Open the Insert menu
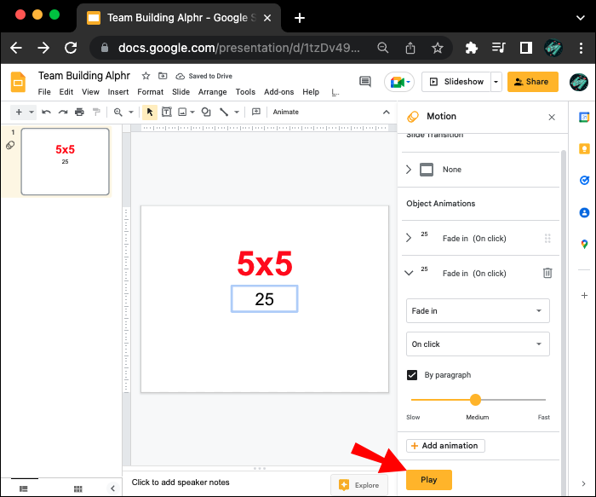 118,92
